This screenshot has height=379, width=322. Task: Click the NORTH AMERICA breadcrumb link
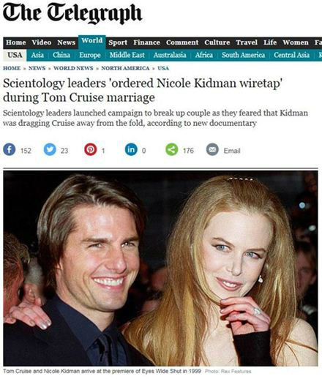pyautogui.click(x=125, y=68)
